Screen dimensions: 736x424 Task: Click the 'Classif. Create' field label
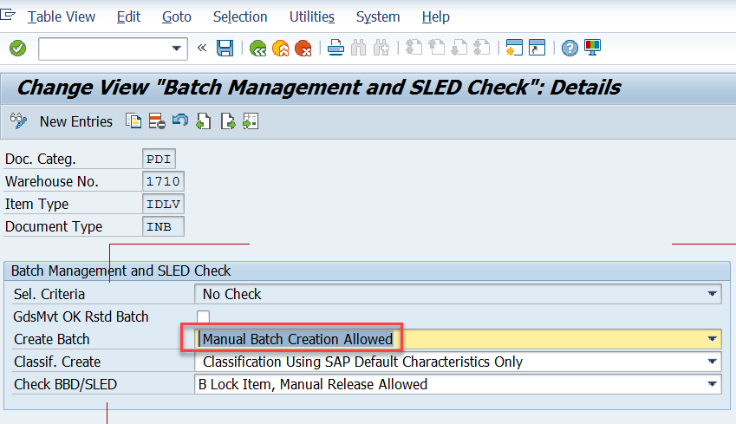(x=57, y=362)
